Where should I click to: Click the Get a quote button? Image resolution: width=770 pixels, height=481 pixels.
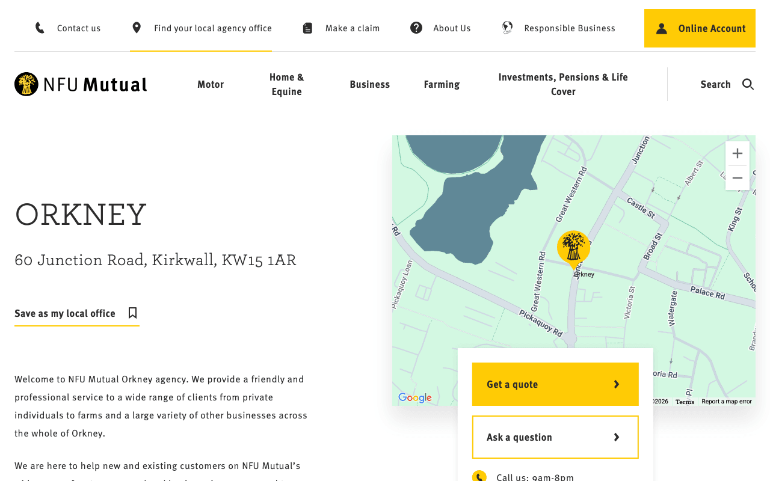click(555, 384)
